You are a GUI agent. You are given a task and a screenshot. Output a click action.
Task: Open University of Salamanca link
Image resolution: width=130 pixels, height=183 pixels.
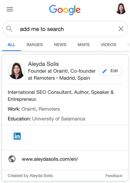pos(59,119)
